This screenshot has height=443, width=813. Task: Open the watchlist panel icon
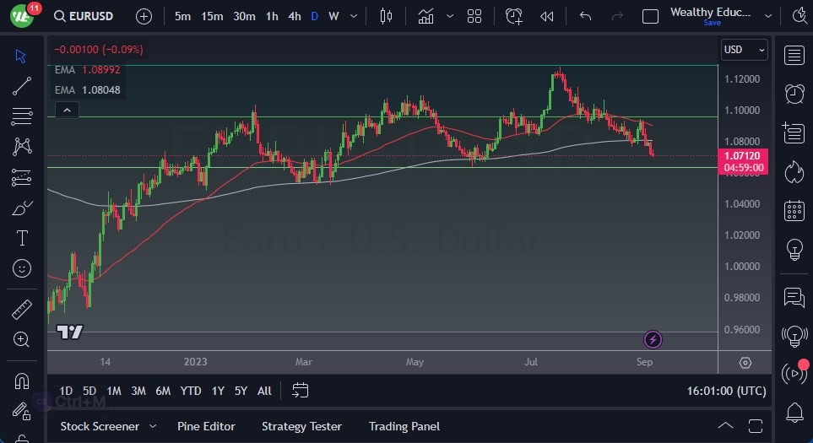[x=794, y=56]
